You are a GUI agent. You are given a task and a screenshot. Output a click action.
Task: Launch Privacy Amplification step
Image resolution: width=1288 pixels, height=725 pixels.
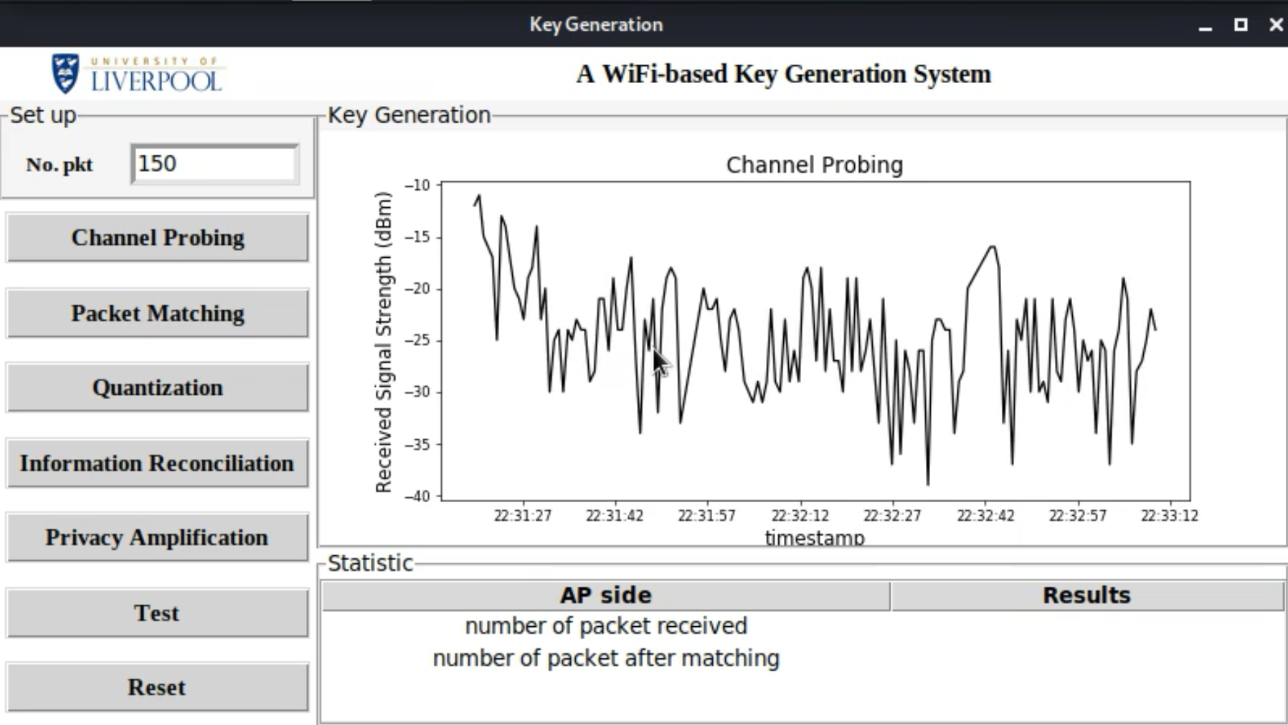158,537
